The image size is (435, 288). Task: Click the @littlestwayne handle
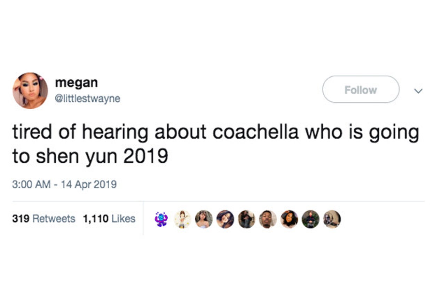coord(87,99)
